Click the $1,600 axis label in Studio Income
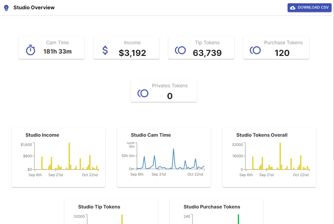The image size is (334, 224). pyautogui.click(x=26, y=145)
